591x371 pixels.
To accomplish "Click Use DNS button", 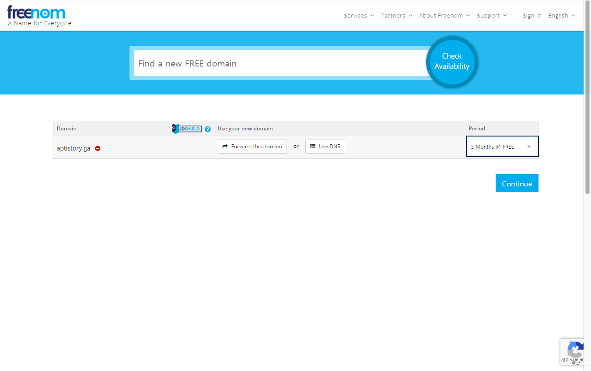I will pyautogui.click(x=325, y=147).
